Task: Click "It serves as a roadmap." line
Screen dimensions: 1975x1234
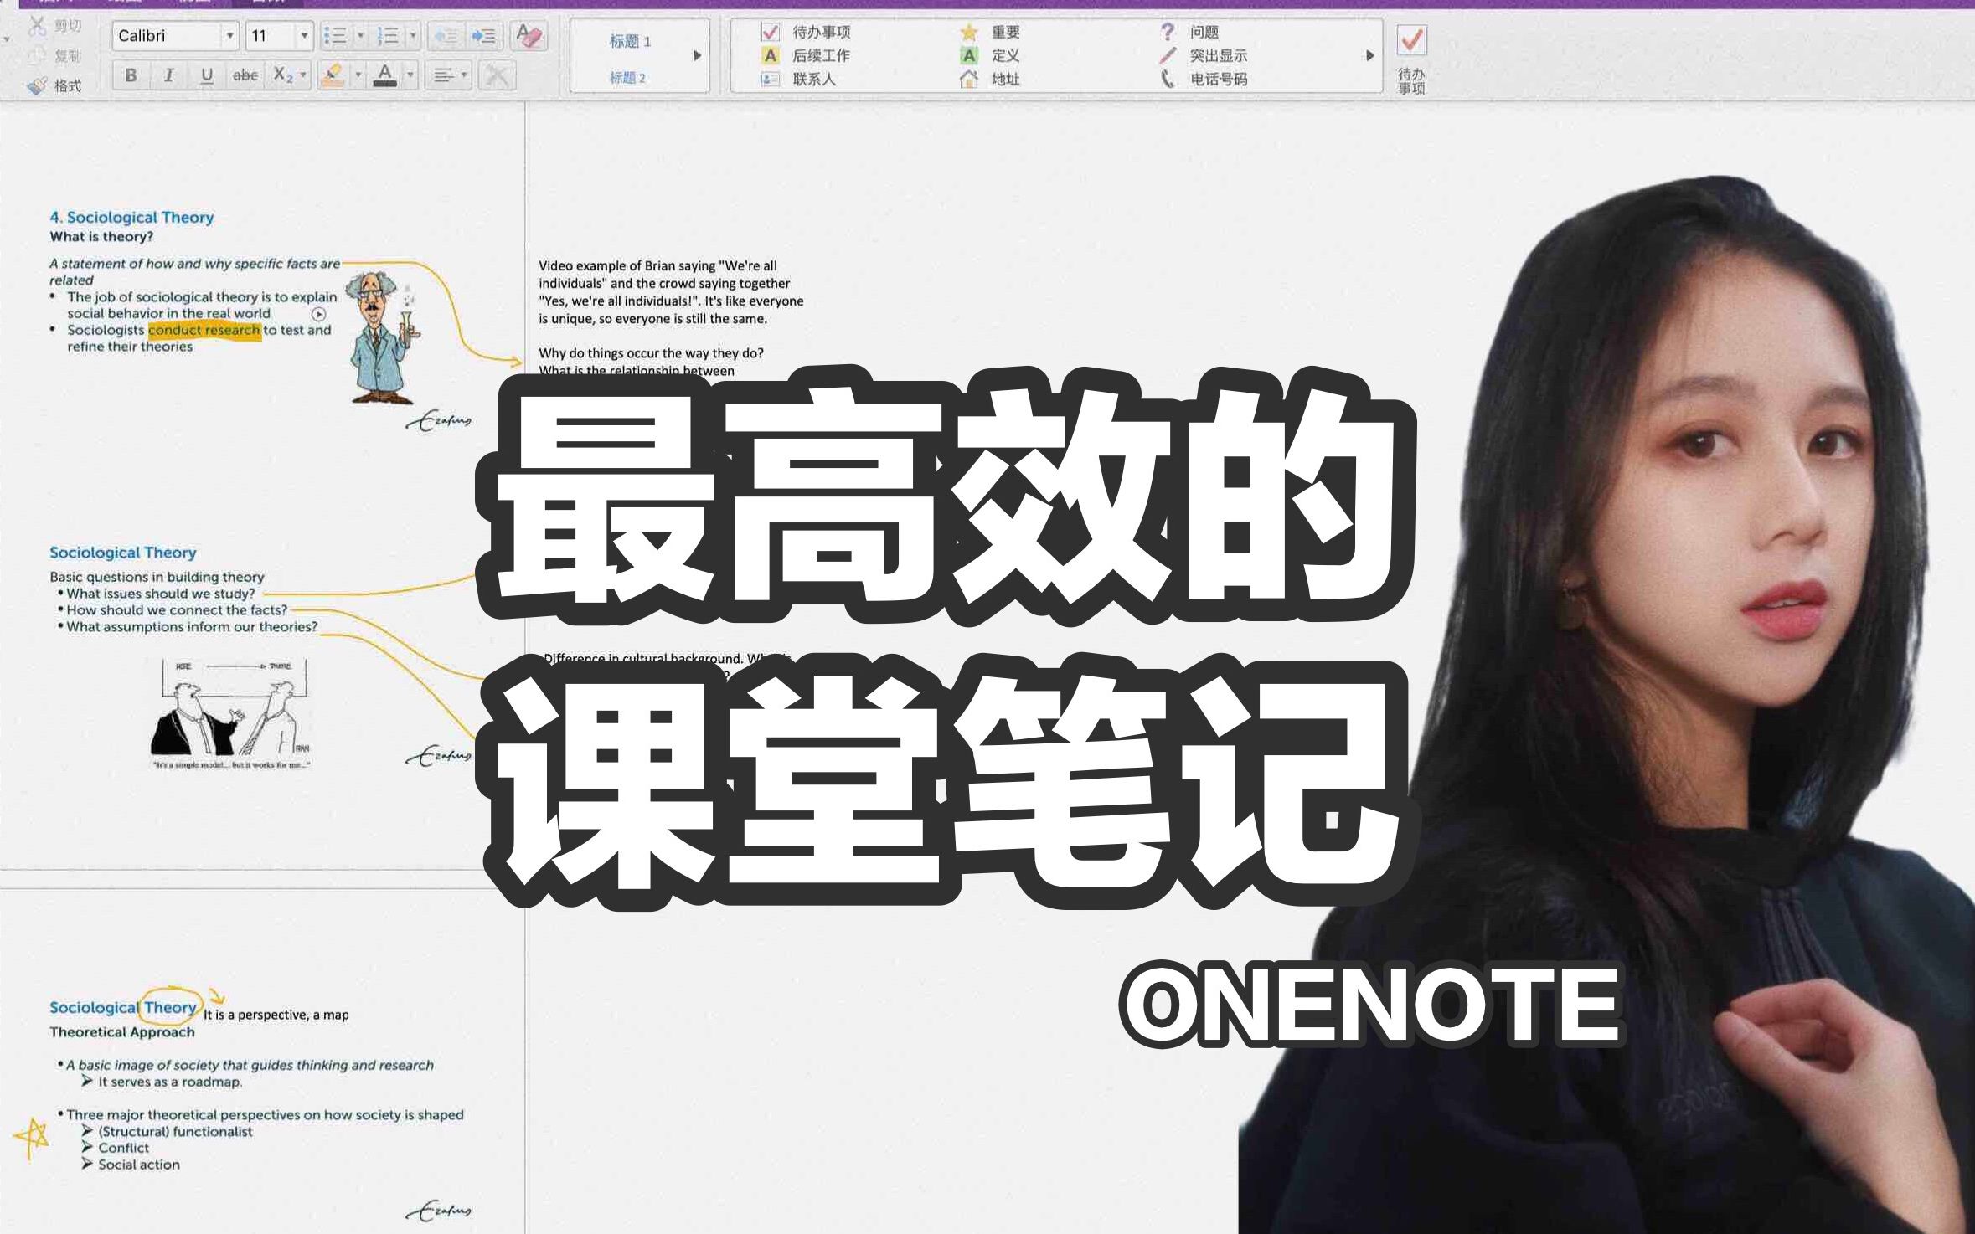Action: click(x=170, y=1082)
